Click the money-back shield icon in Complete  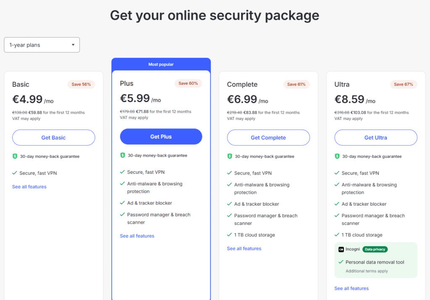coord(230,156)
